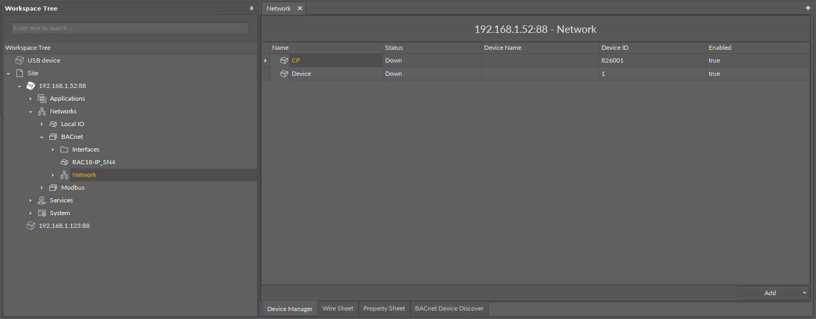Click the CP device icon in the table
The height and width of the screenshot is (319, 816).
284,60
